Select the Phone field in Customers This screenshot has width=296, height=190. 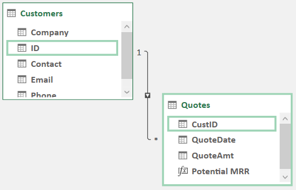pos(62,95)
